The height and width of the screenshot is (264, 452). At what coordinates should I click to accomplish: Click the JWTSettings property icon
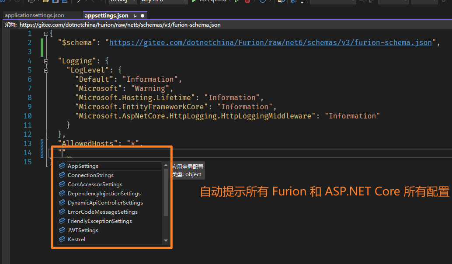click(x=62, y=230)
